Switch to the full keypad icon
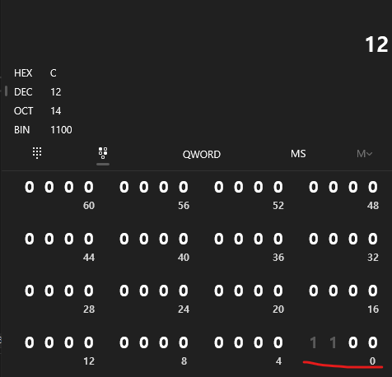Screen dimensions: 392x377 (37, 153)
